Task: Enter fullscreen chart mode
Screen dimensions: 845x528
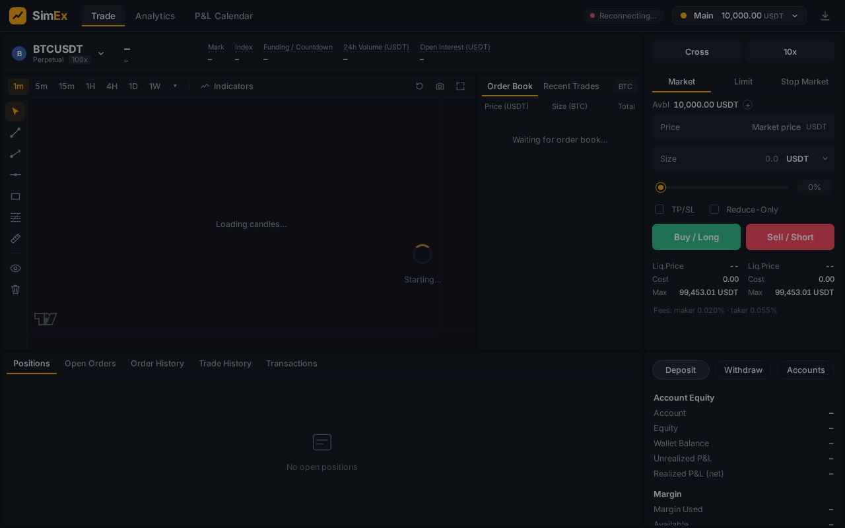Action: (x=461, y=86)
